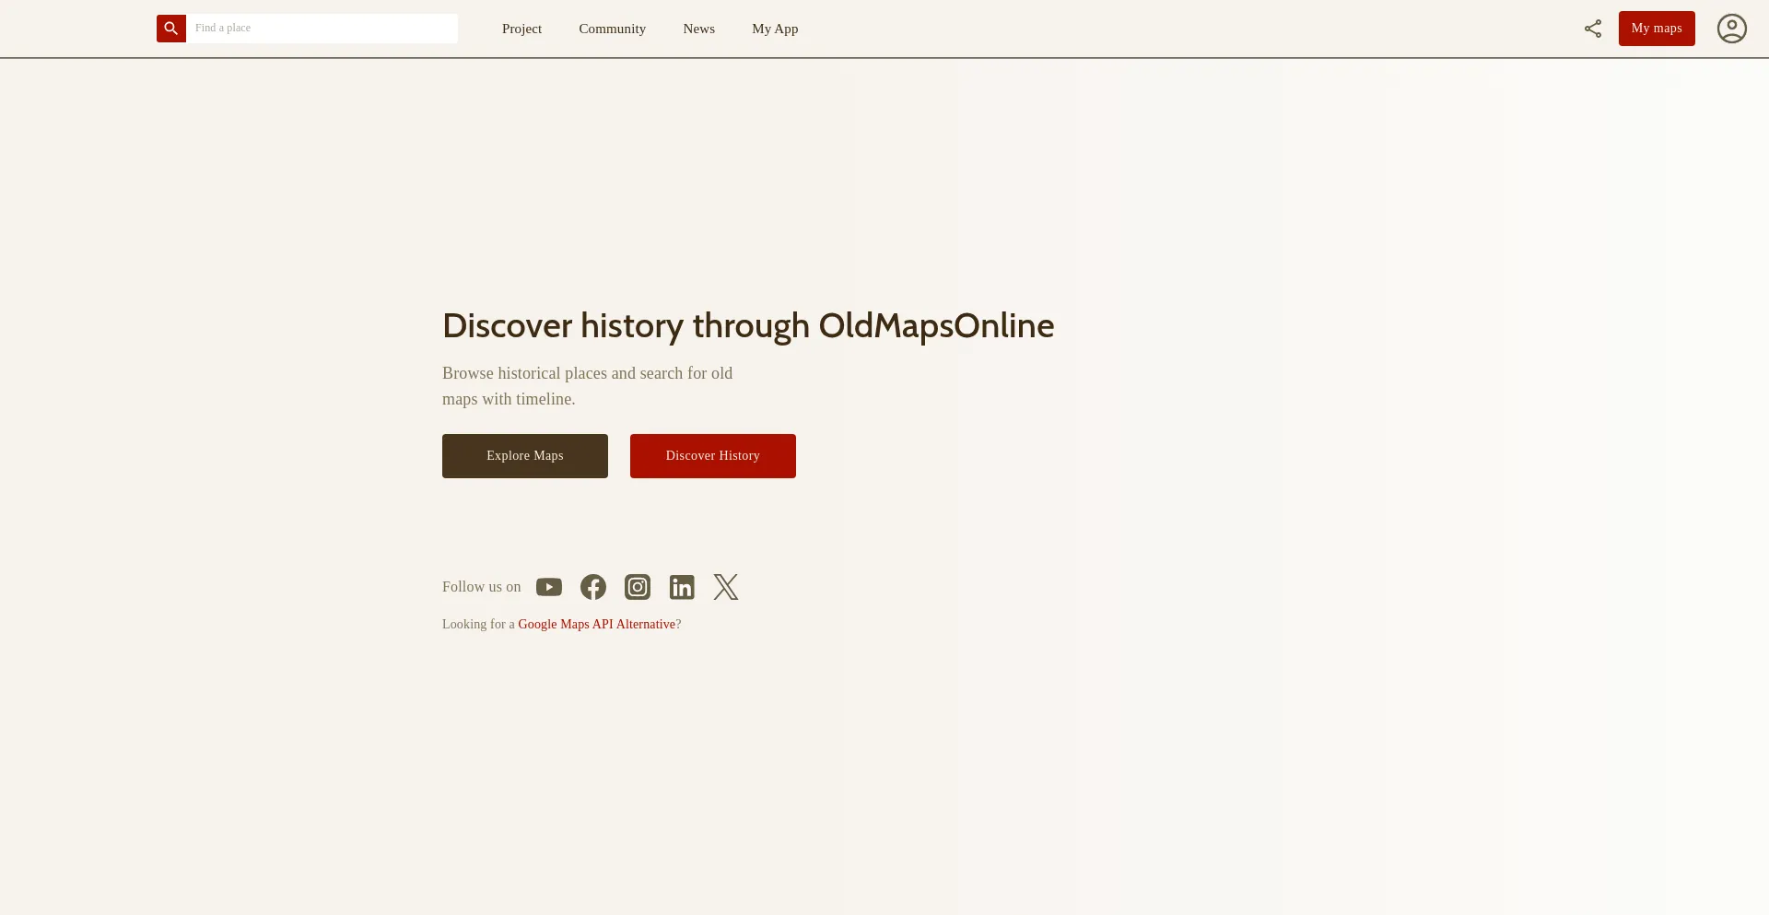The width and height of the screenshot is (1769, 915).
Task: Open the Instagram profile icon
Action: [638, 587]
